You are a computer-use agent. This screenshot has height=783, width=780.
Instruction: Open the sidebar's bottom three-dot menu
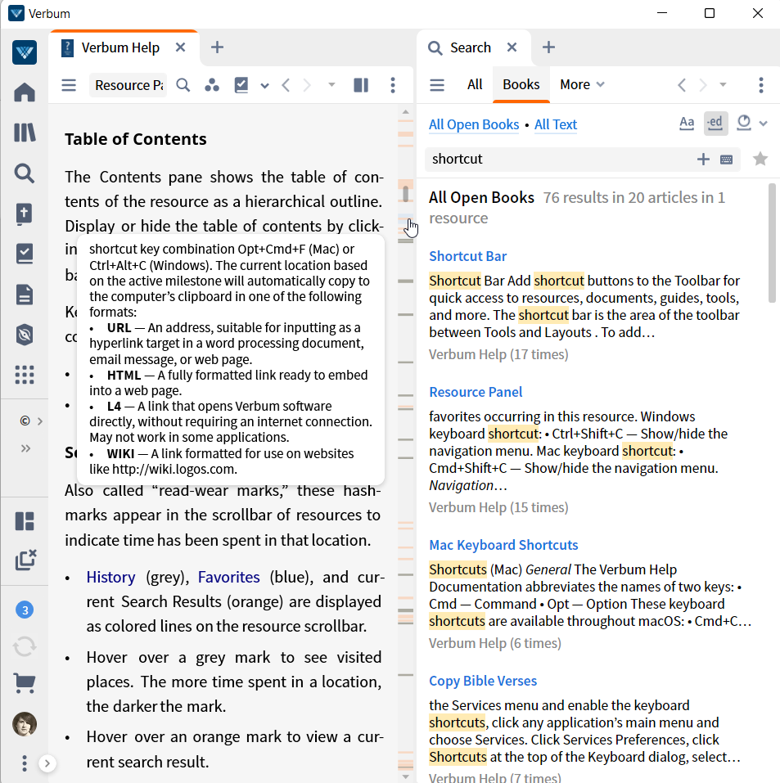point(25,763)
